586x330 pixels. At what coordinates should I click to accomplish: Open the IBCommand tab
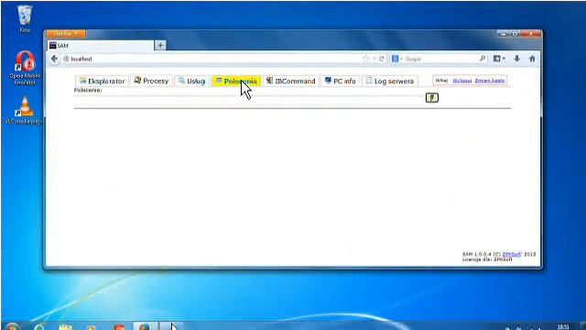(x=291, y=81)
